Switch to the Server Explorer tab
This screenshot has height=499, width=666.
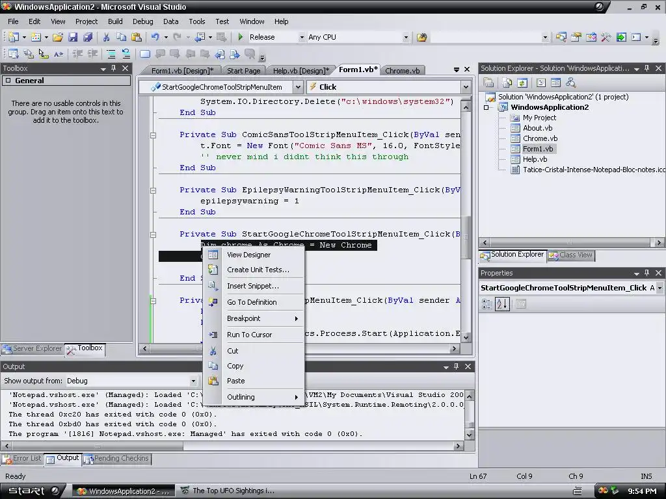33,348
